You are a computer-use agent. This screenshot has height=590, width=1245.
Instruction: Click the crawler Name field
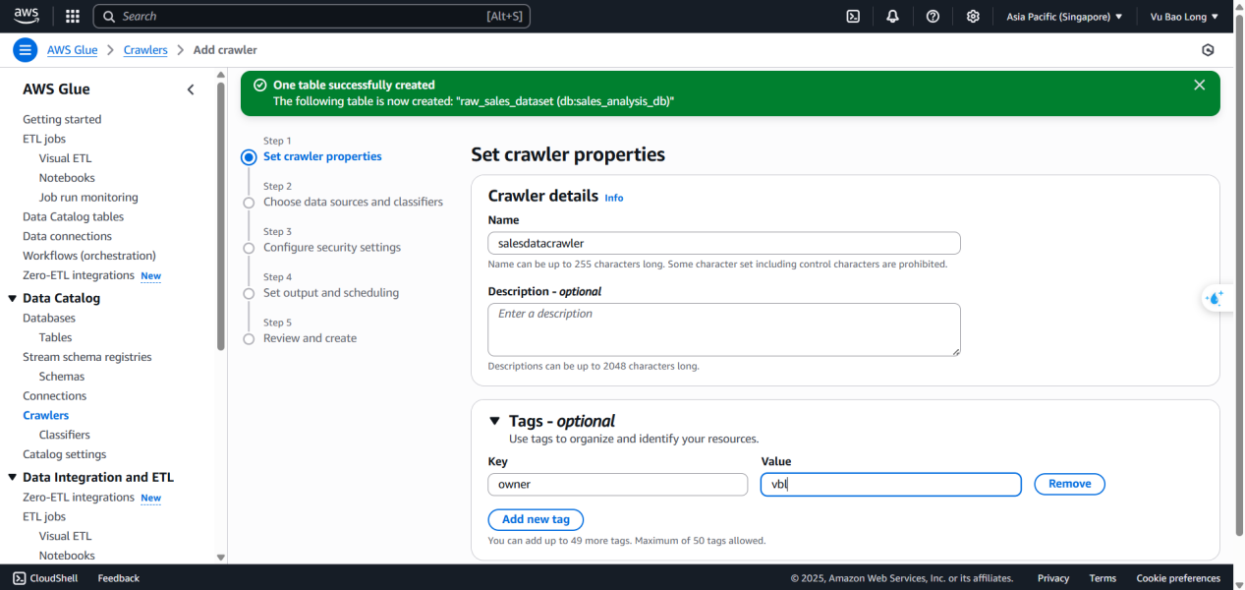(724, 243)
